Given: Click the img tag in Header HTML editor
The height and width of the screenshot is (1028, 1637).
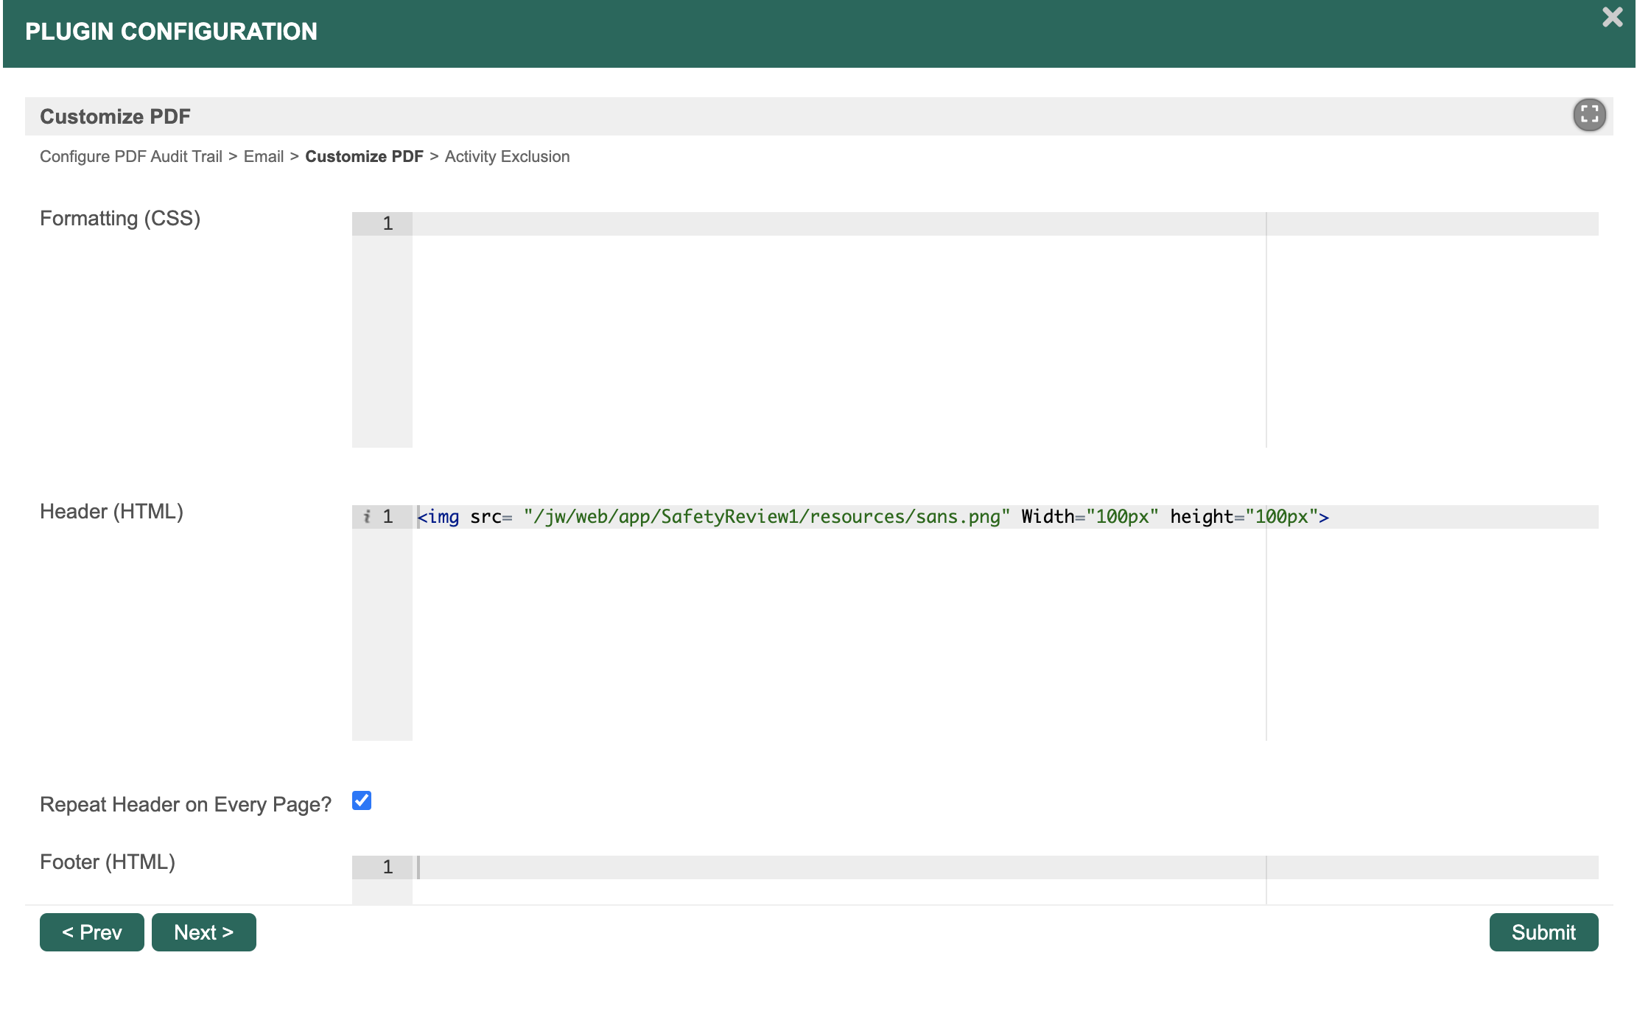Looking at the screenshot, I should coord(444,517).
